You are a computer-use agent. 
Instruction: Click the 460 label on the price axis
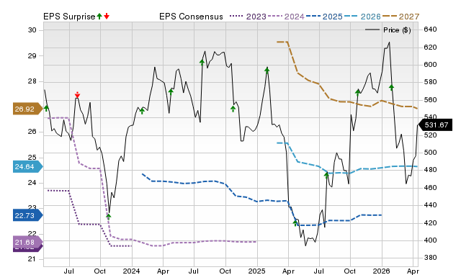click(431, 187)
